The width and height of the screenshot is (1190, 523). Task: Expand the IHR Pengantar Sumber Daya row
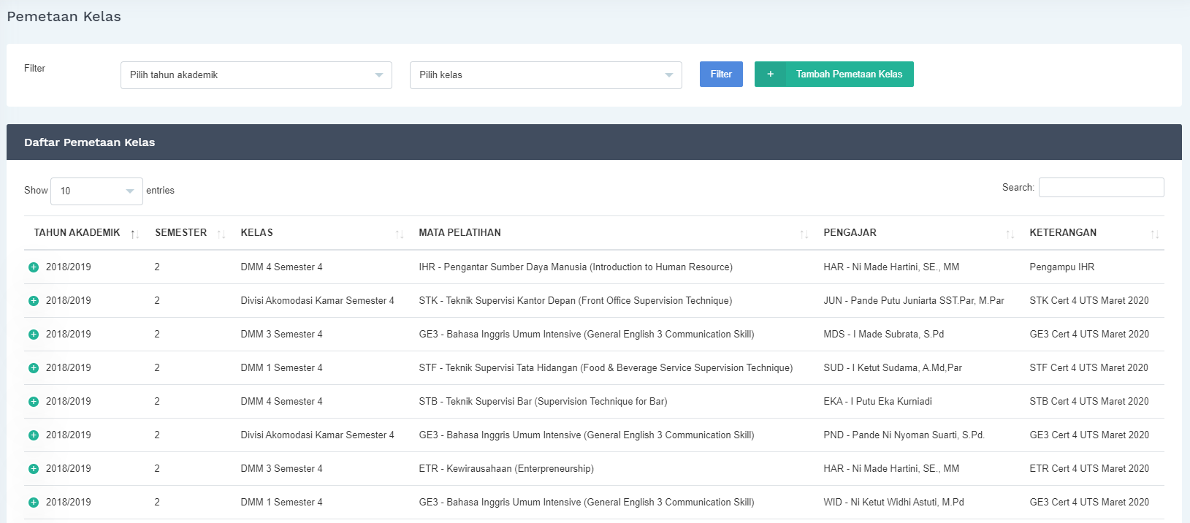click(x=34, y=267)
